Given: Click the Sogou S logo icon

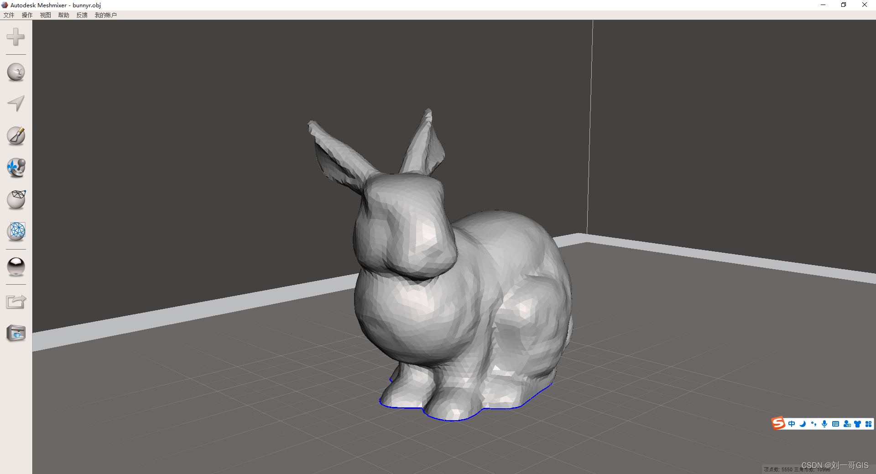Looking at the screenshot, I should pos(778,423).
